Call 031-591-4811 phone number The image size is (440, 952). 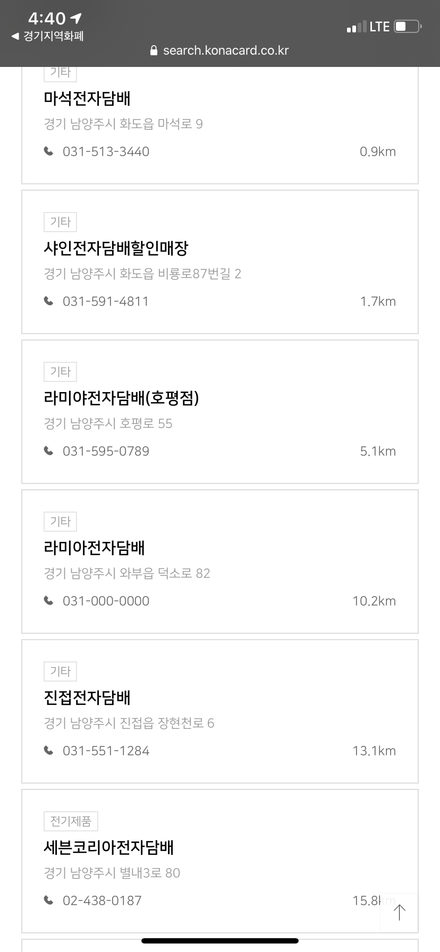106,302
